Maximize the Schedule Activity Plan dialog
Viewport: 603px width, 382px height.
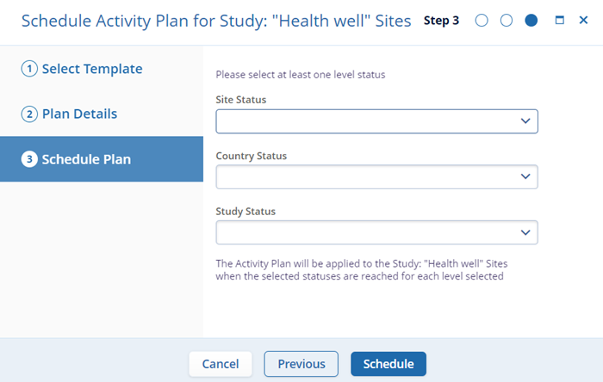tap(559, 21)
